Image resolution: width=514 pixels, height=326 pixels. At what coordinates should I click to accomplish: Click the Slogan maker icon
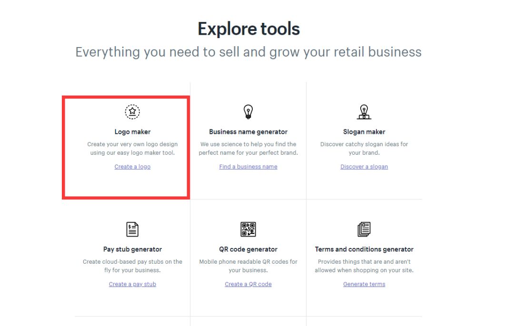tap(364, 112)
